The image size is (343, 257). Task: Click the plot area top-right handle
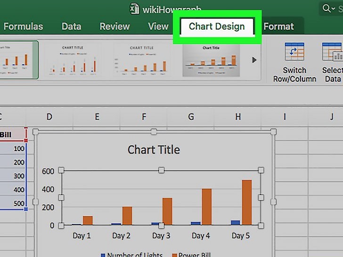[x=261, y=170]
